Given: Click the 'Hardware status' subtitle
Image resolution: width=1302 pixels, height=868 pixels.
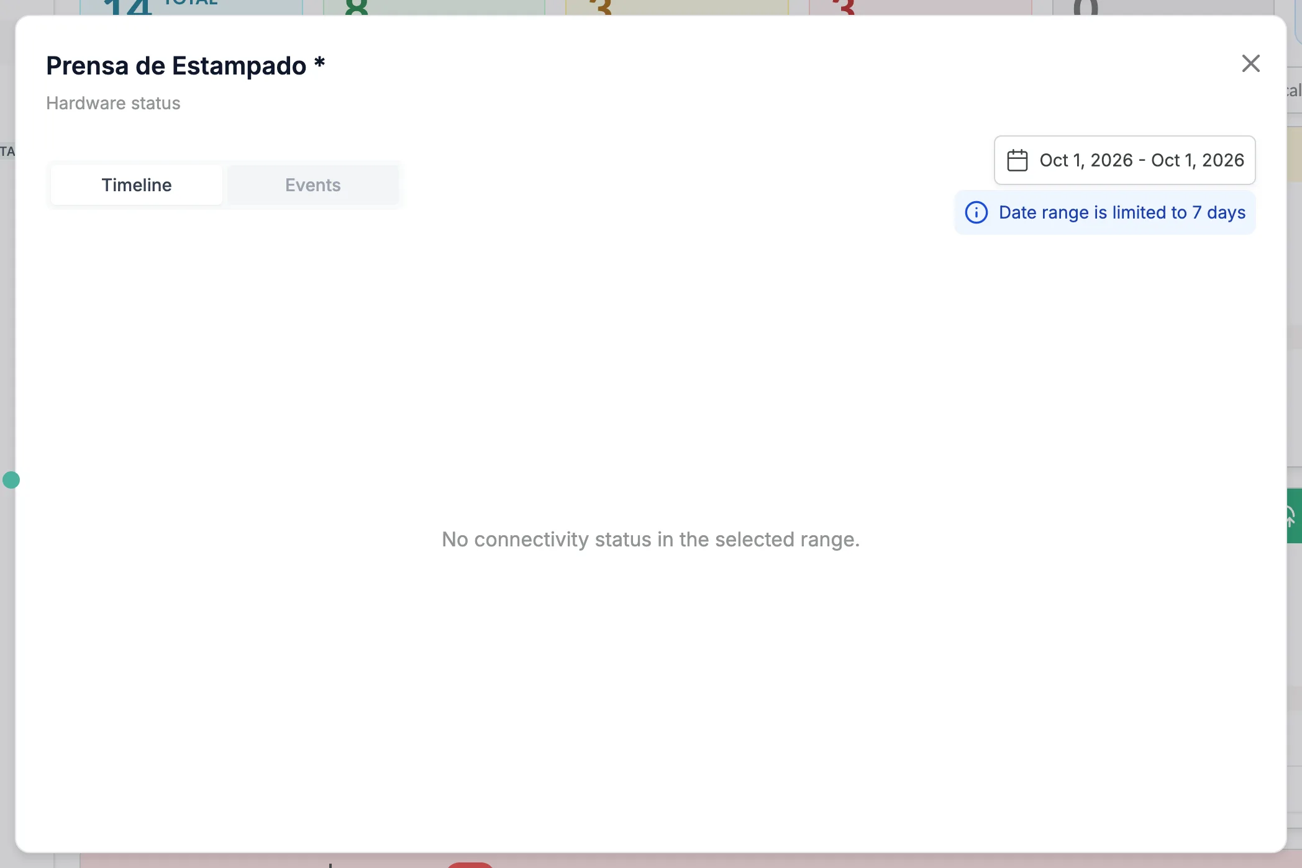Looking at the screenshot, I should click(x=113, y=103).
